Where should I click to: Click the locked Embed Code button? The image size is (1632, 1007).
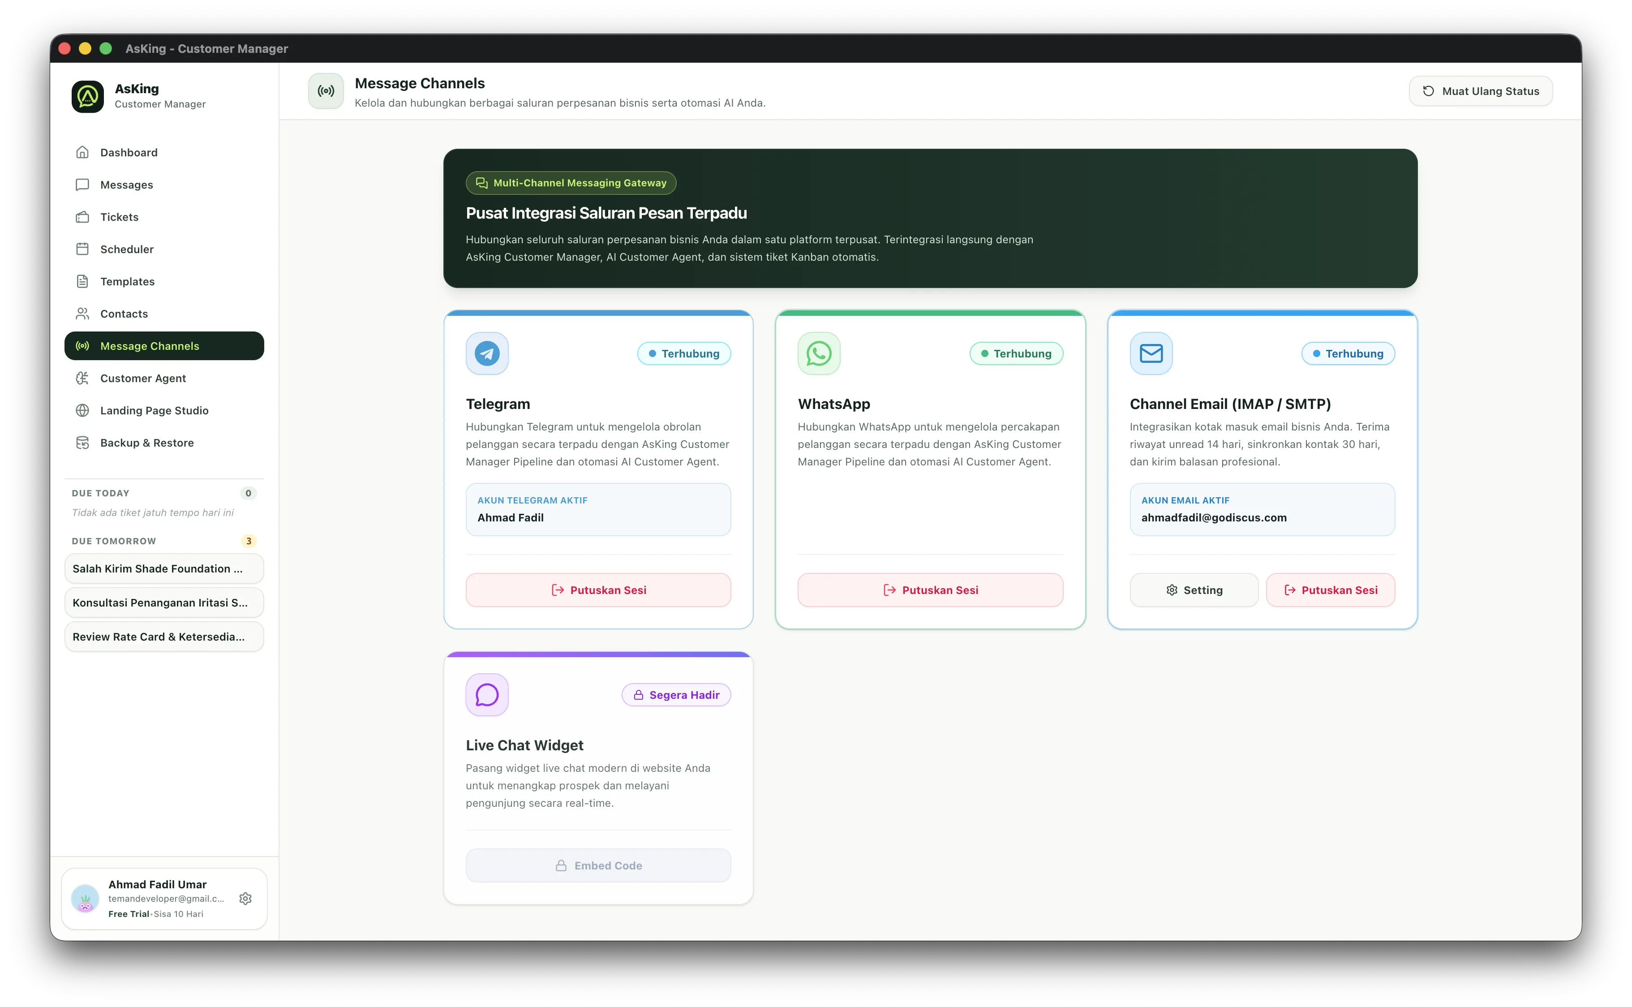click(x=598, y=865)
